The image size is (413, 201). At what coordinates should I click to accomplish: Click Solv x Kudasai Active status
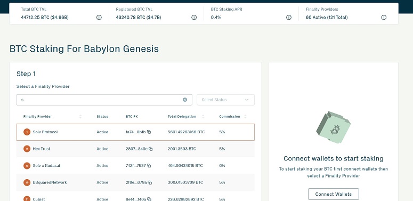click(x=102, y=166)
